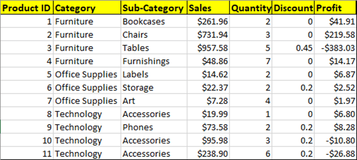Click the $7.28 sales cell
357x160 pixels.
coord(208,101)
